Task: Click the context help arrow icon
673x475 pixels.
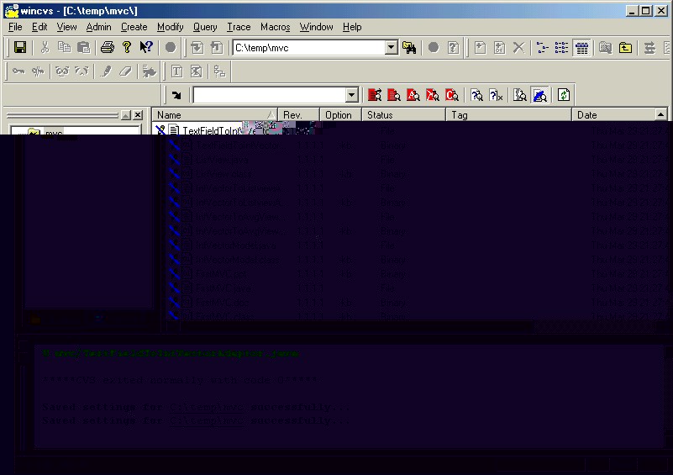Action: click(x=146, y=48)
